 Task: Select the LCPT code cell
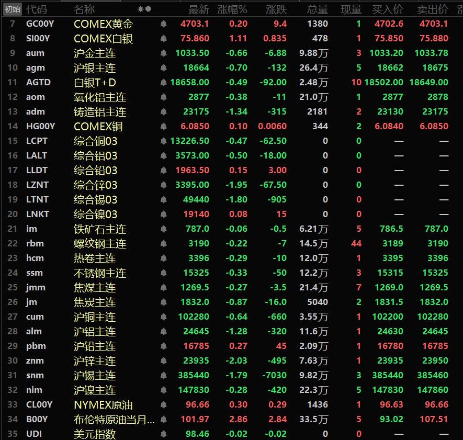tap(37, 141)
